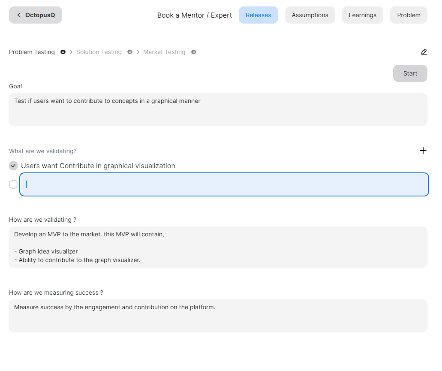Check the empty validation checkbox
The image size is (442, 371).
13,184
